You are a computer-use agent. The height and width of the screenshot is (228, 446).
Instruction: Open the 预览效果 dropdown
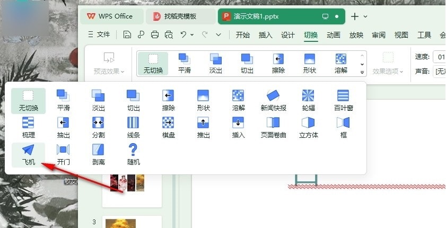click(x=109, y=71)
